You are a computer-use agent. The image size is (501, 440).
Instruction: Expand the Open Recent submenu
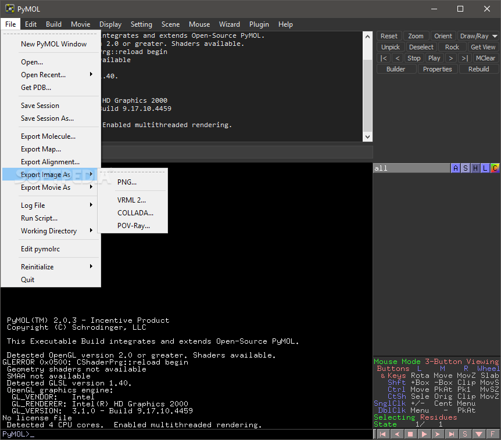click(51, 75)
